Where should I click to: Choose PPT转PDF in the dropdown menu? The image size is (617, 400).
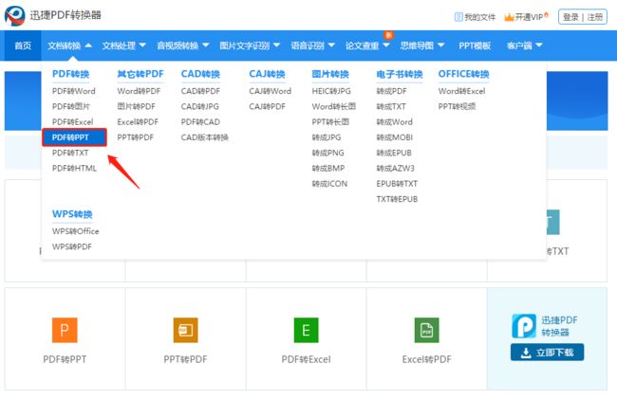(135, 137)
